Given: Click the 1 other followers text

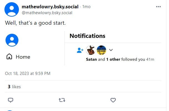Looking at the screenshot, I should 113,59.
